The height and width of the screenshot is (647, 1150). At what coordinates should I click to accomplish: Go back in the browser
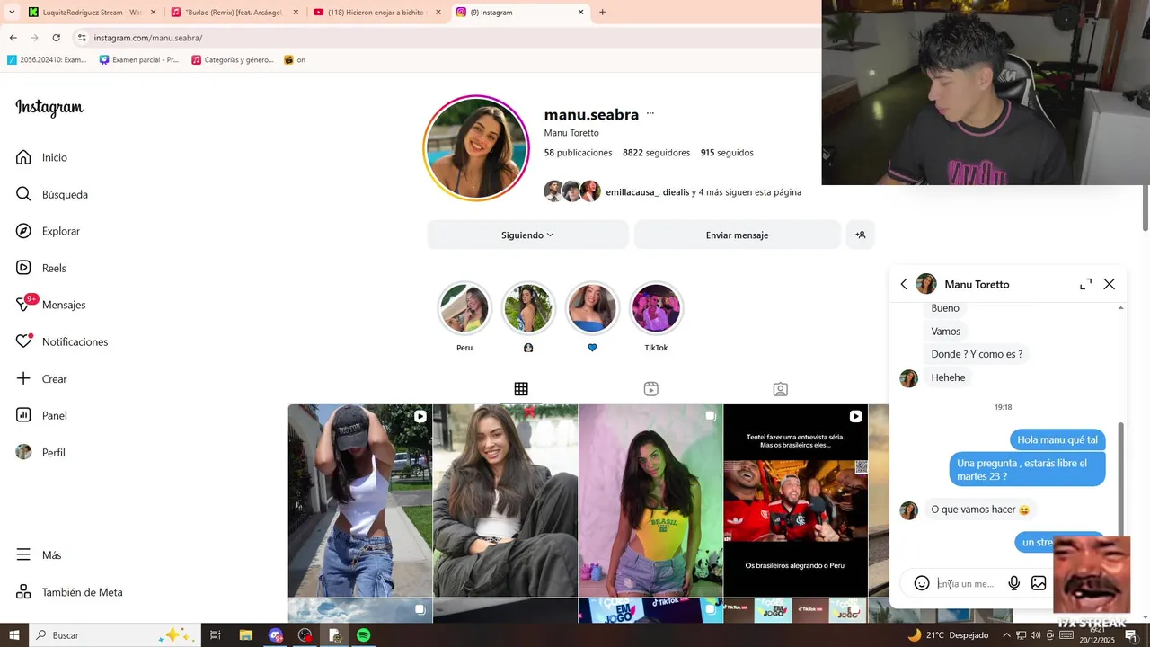[13, 38]
